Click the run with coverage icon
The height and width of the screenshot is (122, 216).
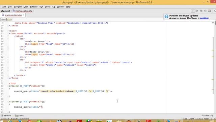click(205, 11)
